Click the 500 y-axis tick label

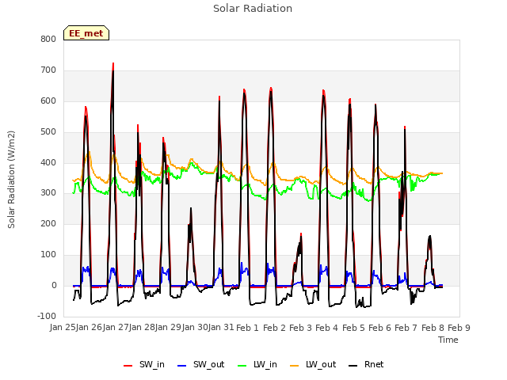tap(48, 132)
